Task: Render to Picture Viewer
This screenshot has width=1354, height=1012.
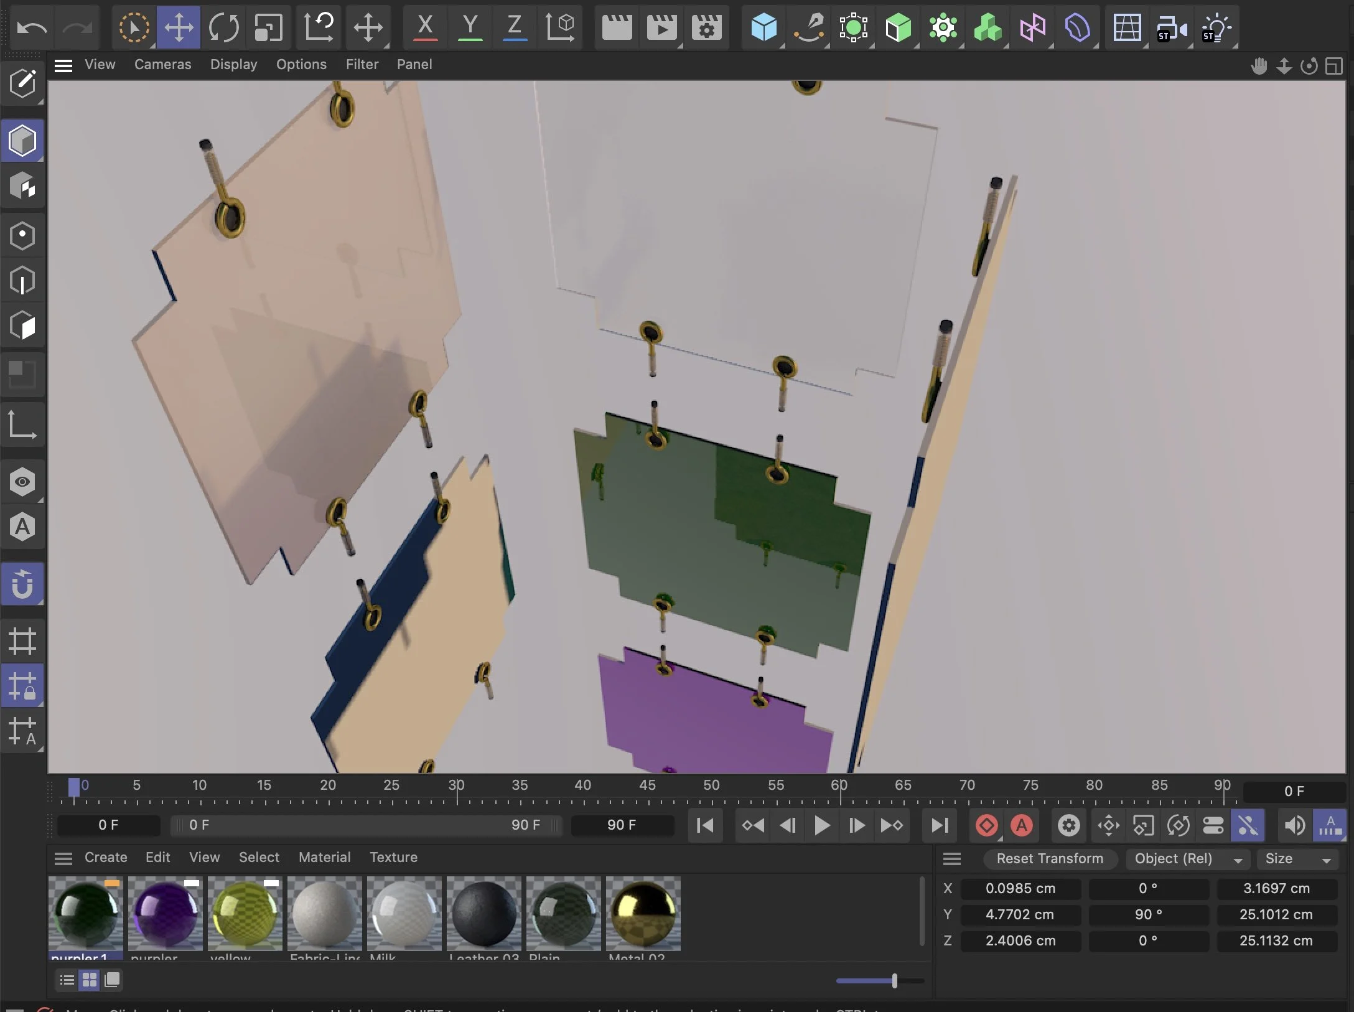Action: [x=661, y=27]
